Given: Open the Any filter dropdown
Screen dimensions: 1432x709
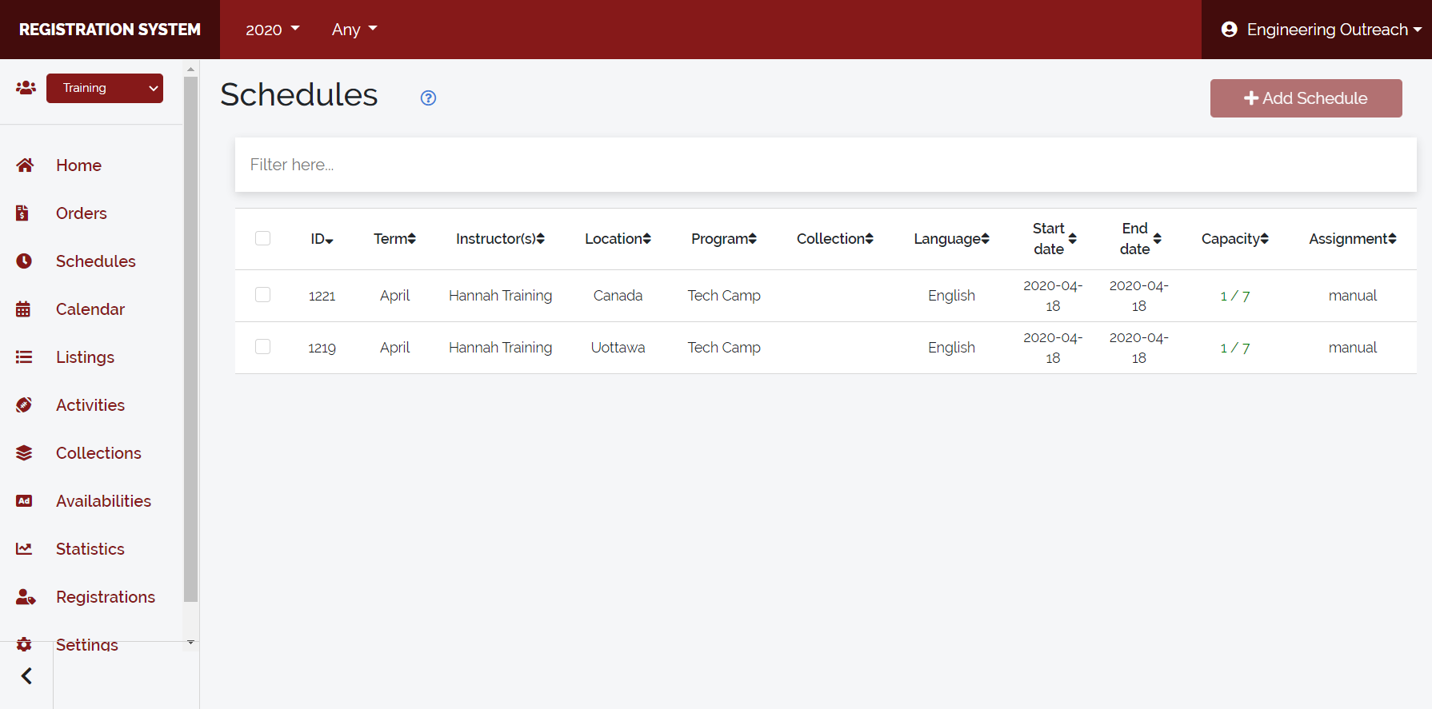Looking at the screenshot, I should tap(354, 30).
